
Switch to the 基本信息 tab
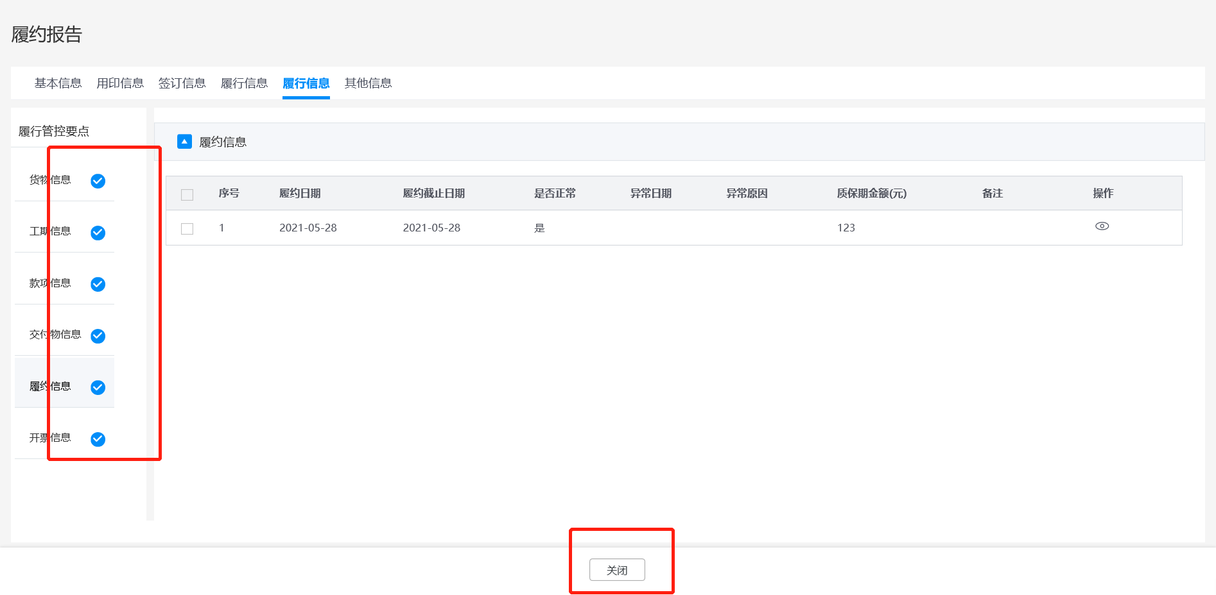pos(58,83)
